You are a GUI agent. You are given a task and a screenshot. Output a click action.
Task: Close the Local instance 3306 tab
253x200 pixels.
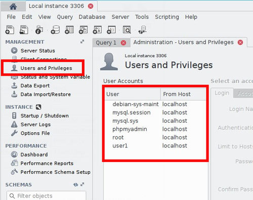(x=91, y=6)
